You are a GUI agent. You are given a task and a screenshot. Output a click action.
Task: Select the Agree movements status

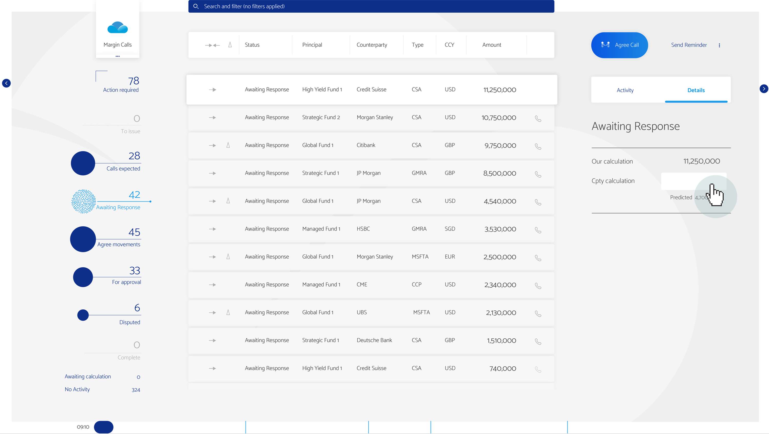pyautogui.click(x=119, y=238)
